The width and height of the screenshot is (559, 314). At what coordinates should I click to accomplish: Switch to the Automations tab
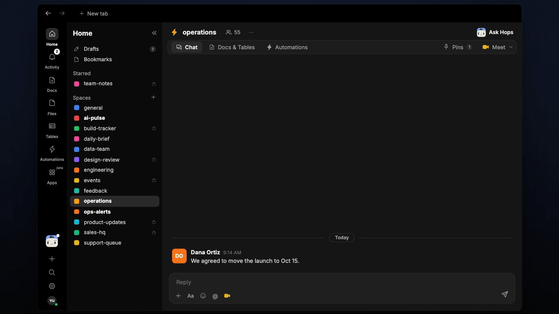(287, 47)
